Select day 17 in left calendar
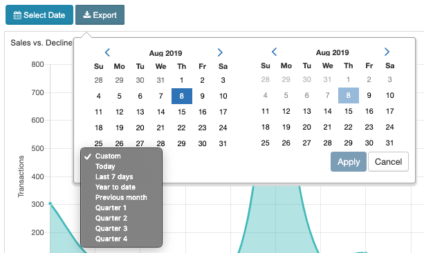424x253 pixels. point(223,112)
